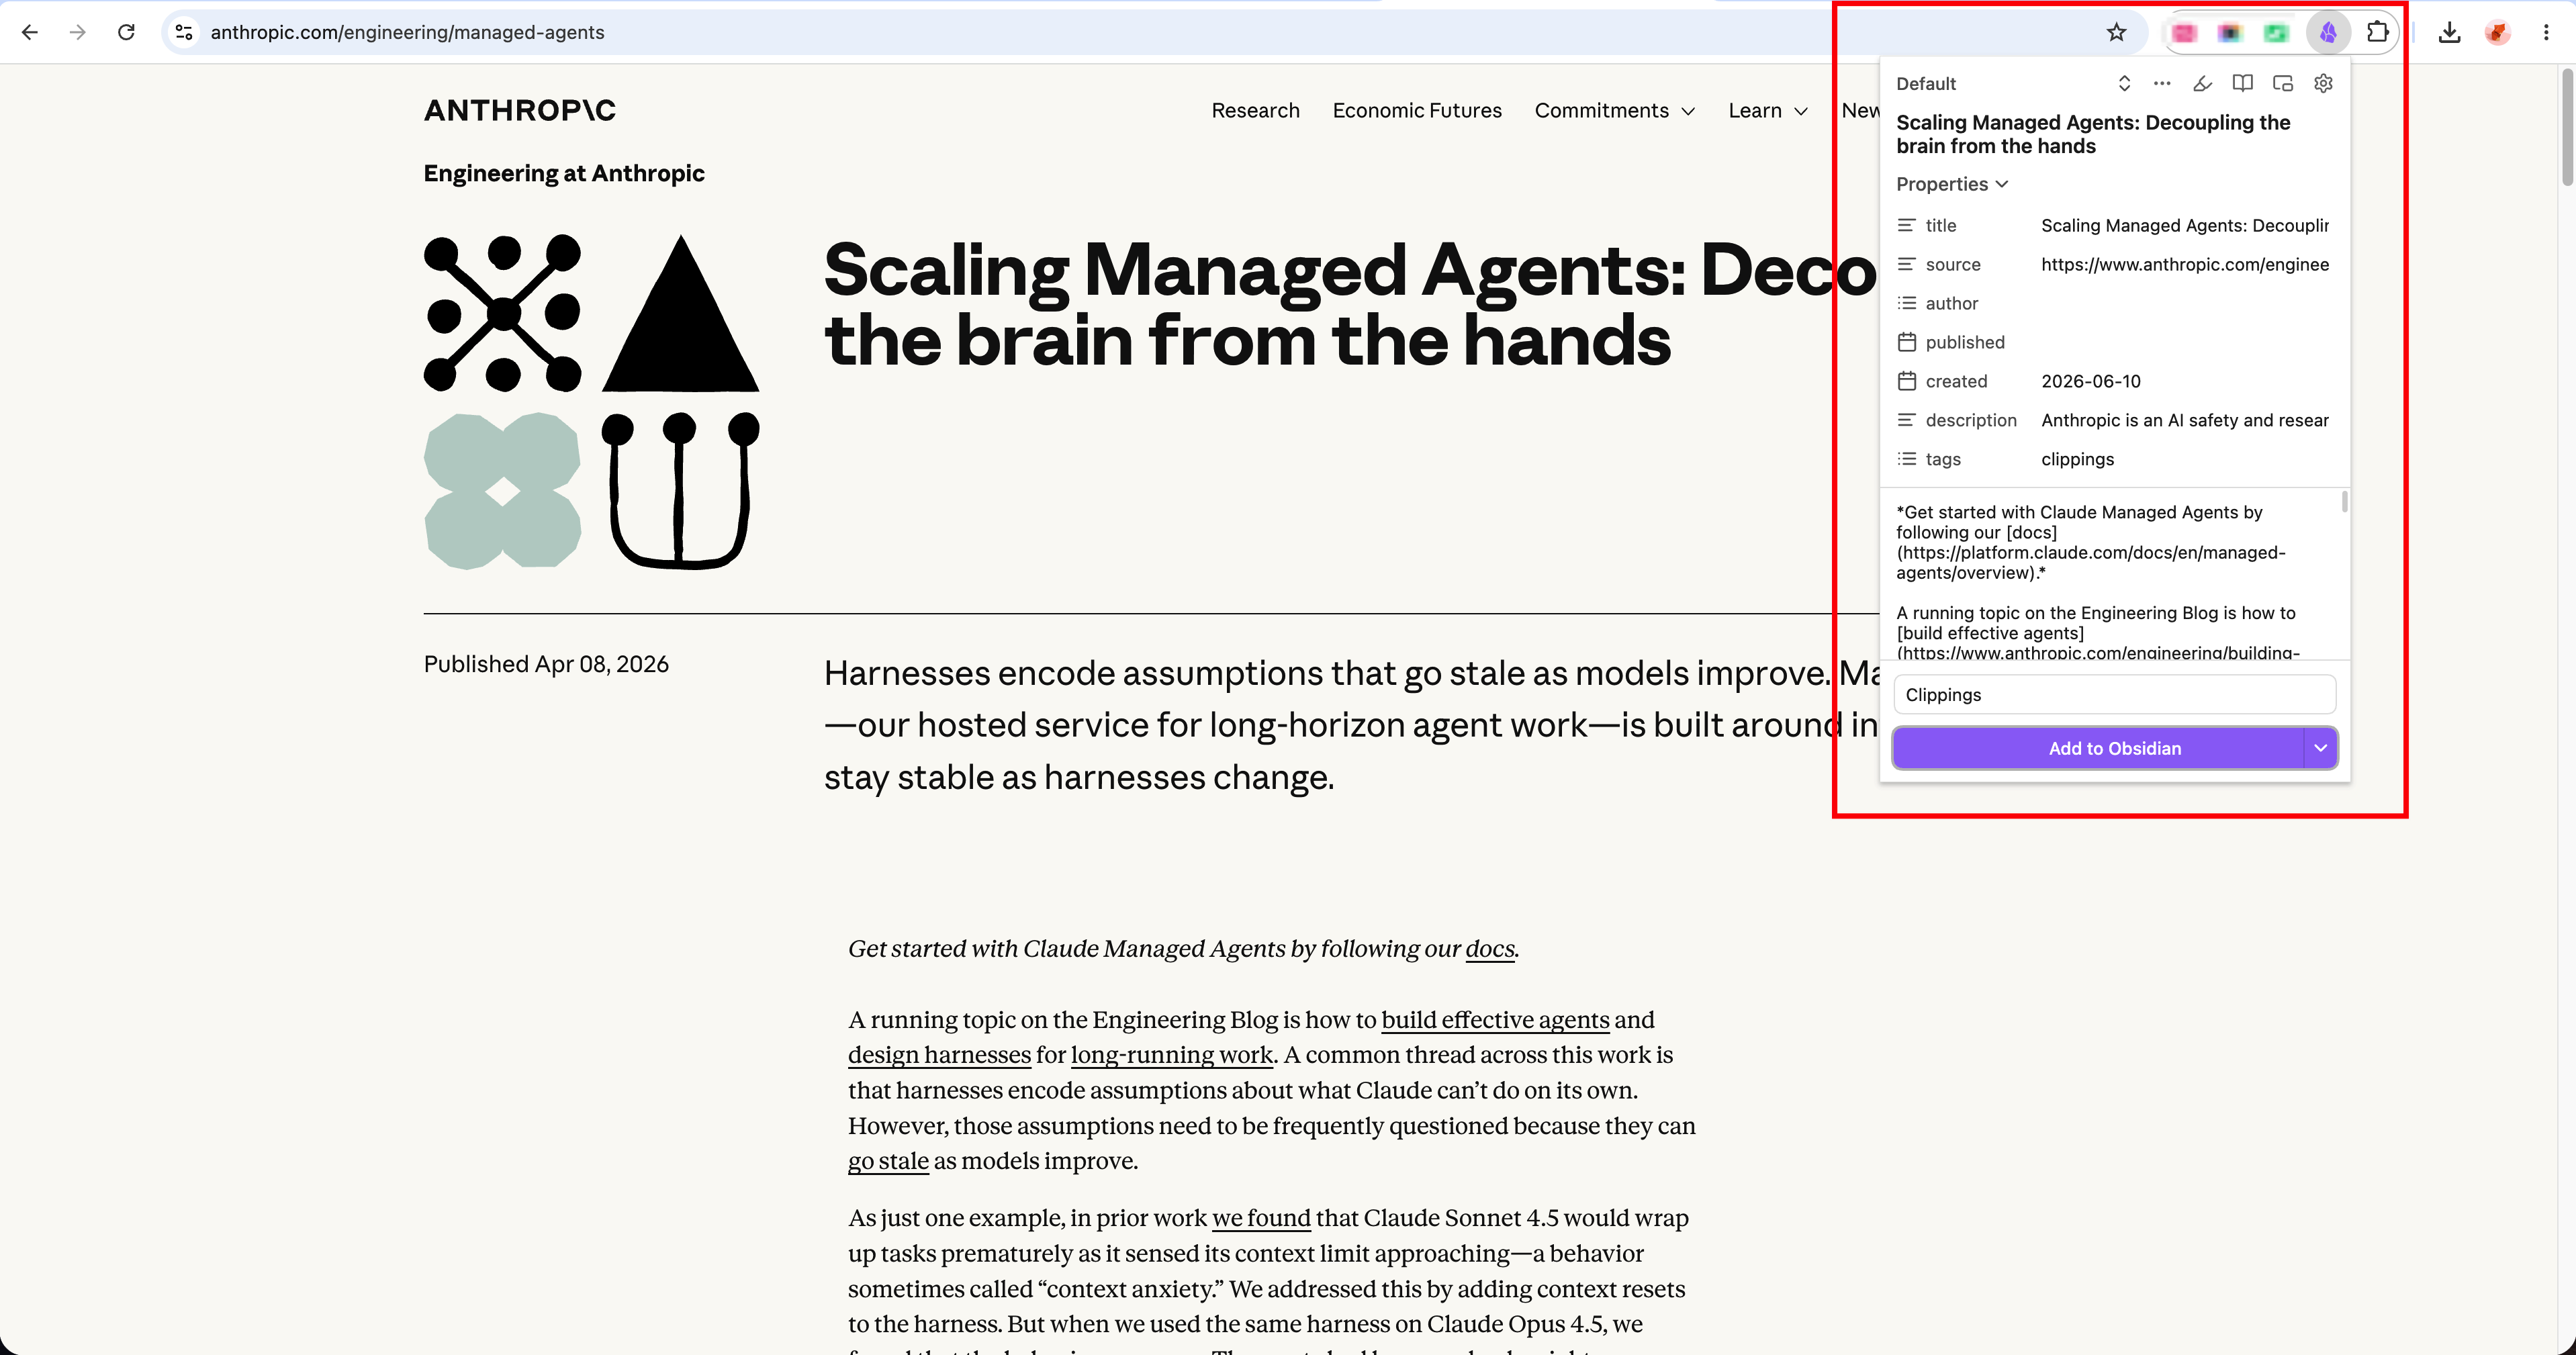Edit the source property URL value

point(2185,264)
